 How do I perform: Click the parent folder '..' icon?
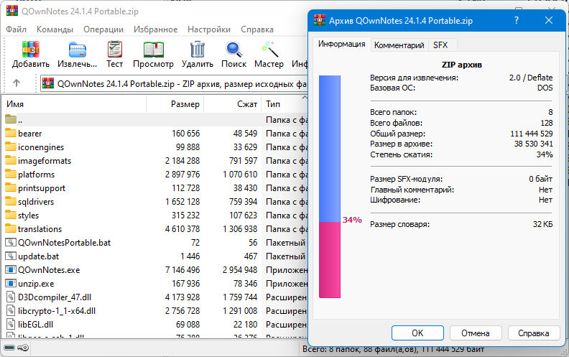(11, 119)
